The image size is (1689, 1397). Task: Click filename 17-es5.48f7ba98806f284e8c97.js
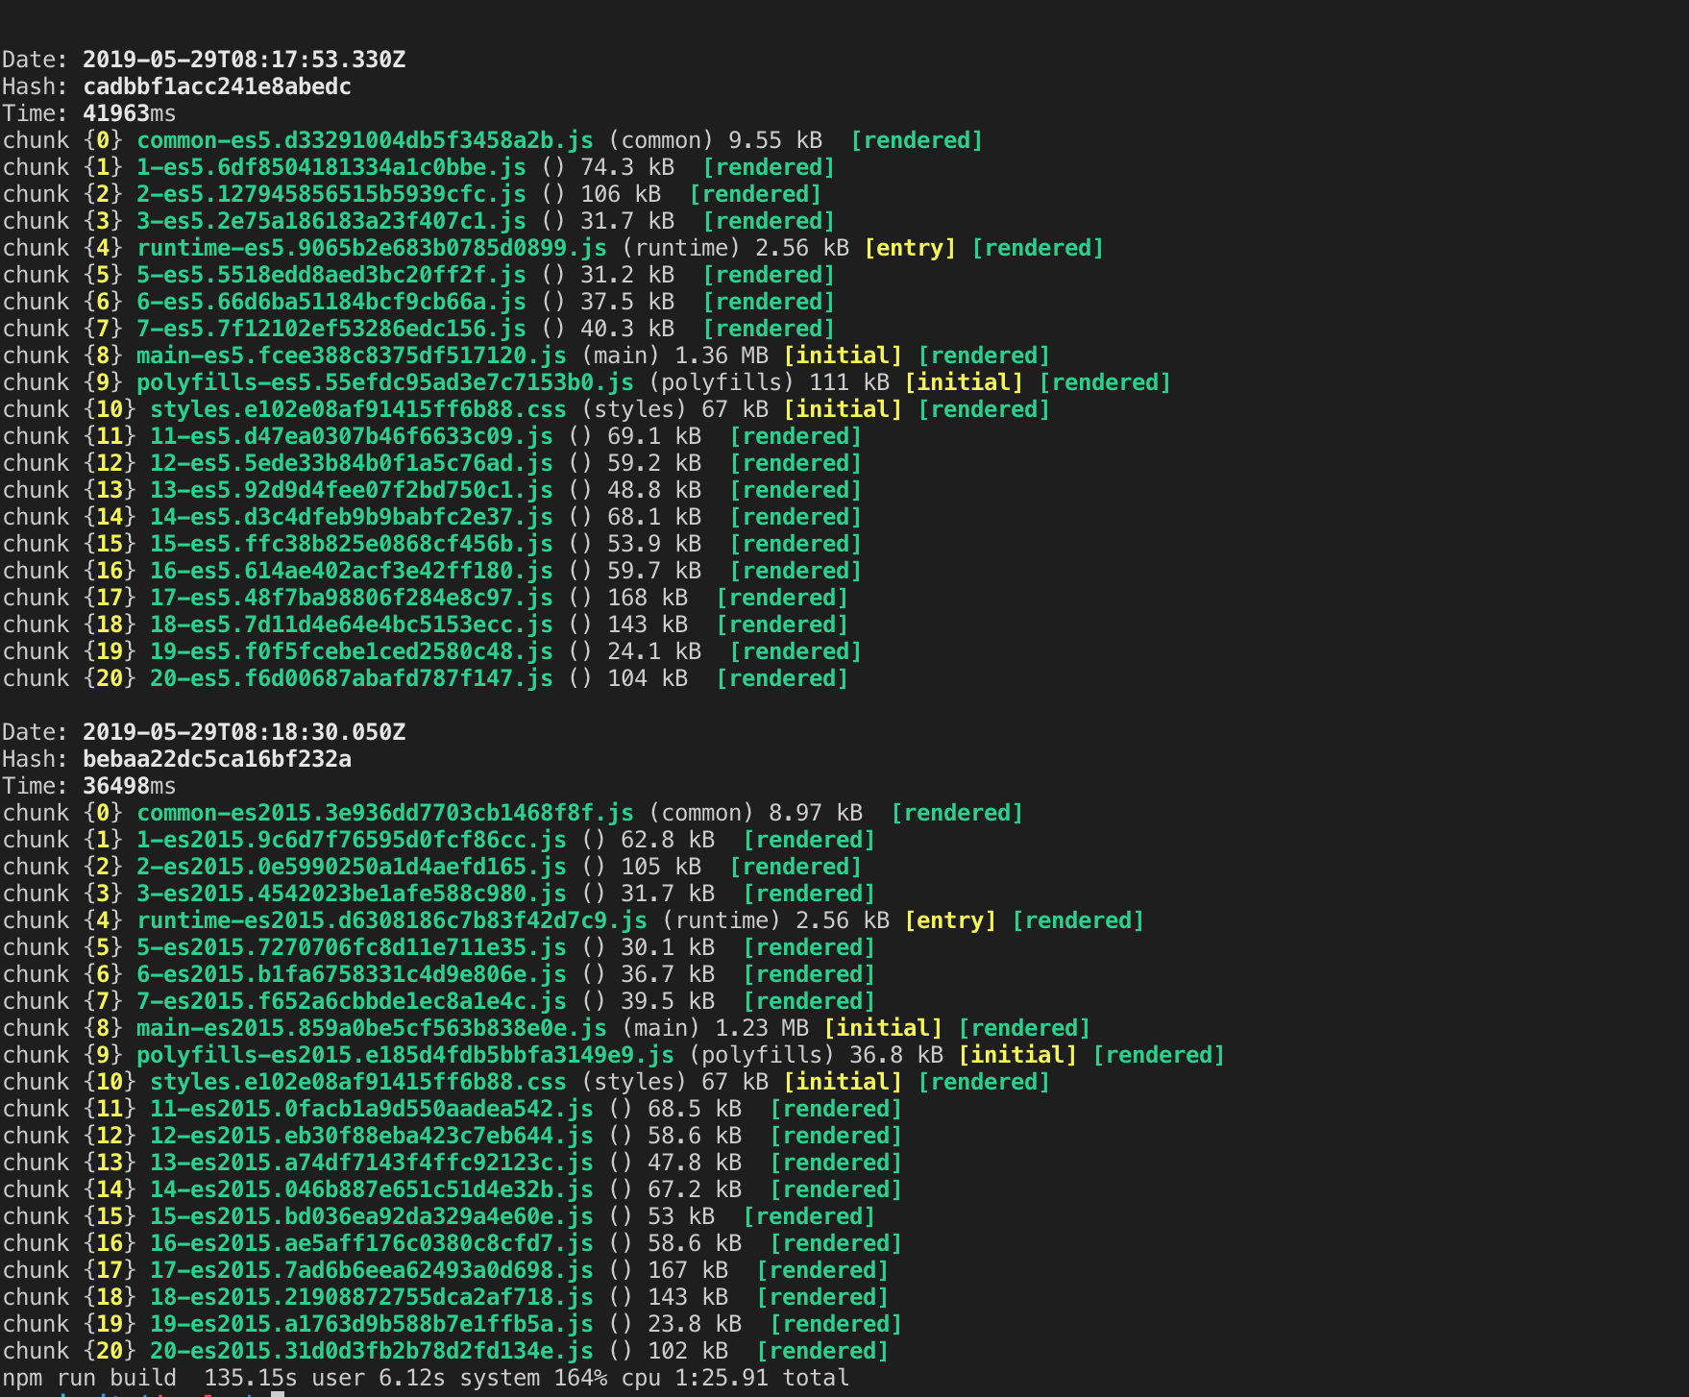[352, 598]
